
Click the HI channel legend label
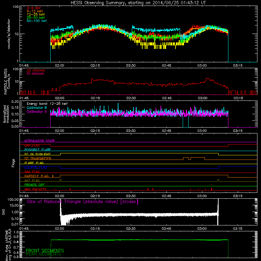click(x=35, y=74)
